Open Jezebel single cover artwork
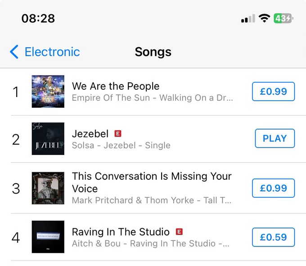The height and width of the screenshot is (266, 306). click(48, 139)
